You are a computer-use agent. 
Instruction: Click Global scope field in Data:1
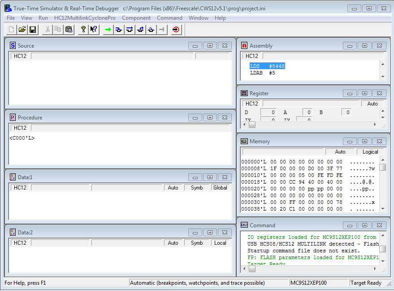point(220,188)
